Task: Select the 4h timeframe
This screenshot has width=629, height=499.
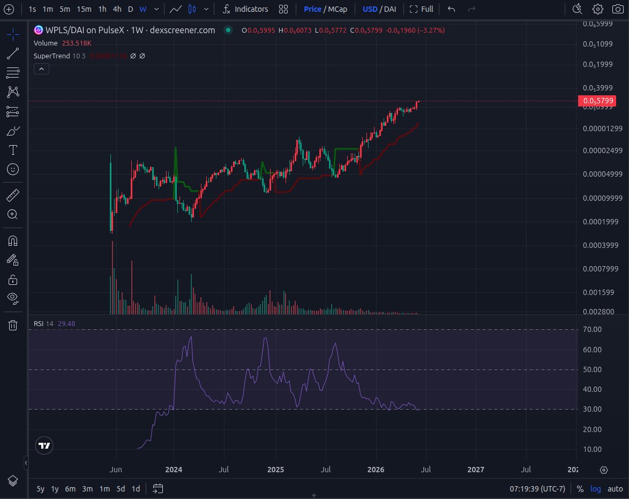Action: [x=117, y=9]
